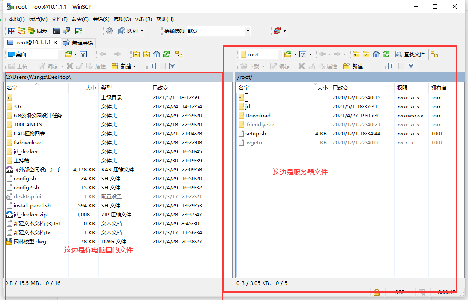Click the preferences gear icon
Image resolution: width=468 pixels, height=300 pixels.
[109, 31]
